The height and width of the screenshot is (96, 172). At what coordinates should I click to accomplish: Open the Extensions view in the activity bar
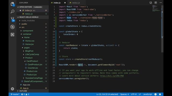point(13,34)
